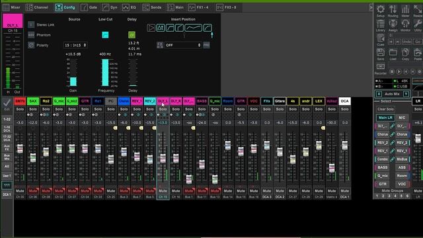Open the Cues list icon

pos(381,38)
